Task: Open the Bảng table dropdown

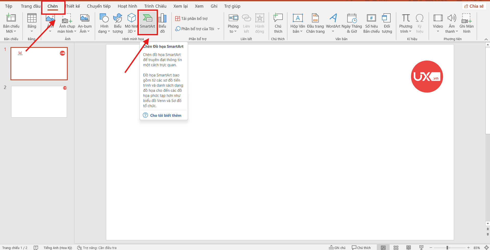Action: [32, 23]
